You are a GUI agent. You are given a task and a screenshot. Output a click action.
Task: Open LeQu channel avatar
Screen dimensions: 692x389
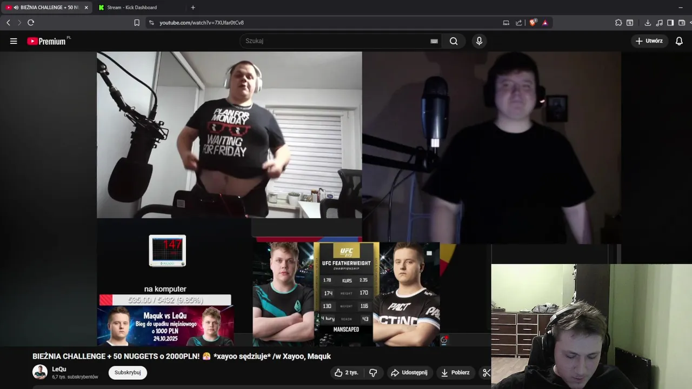(40, 372)
